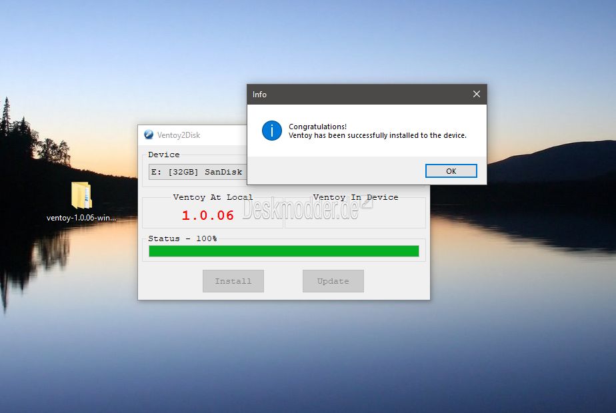Click the Ventoy2Disk window title text
Image resolution: width=616 pixels, height=413 pixels.
[179, 135]
